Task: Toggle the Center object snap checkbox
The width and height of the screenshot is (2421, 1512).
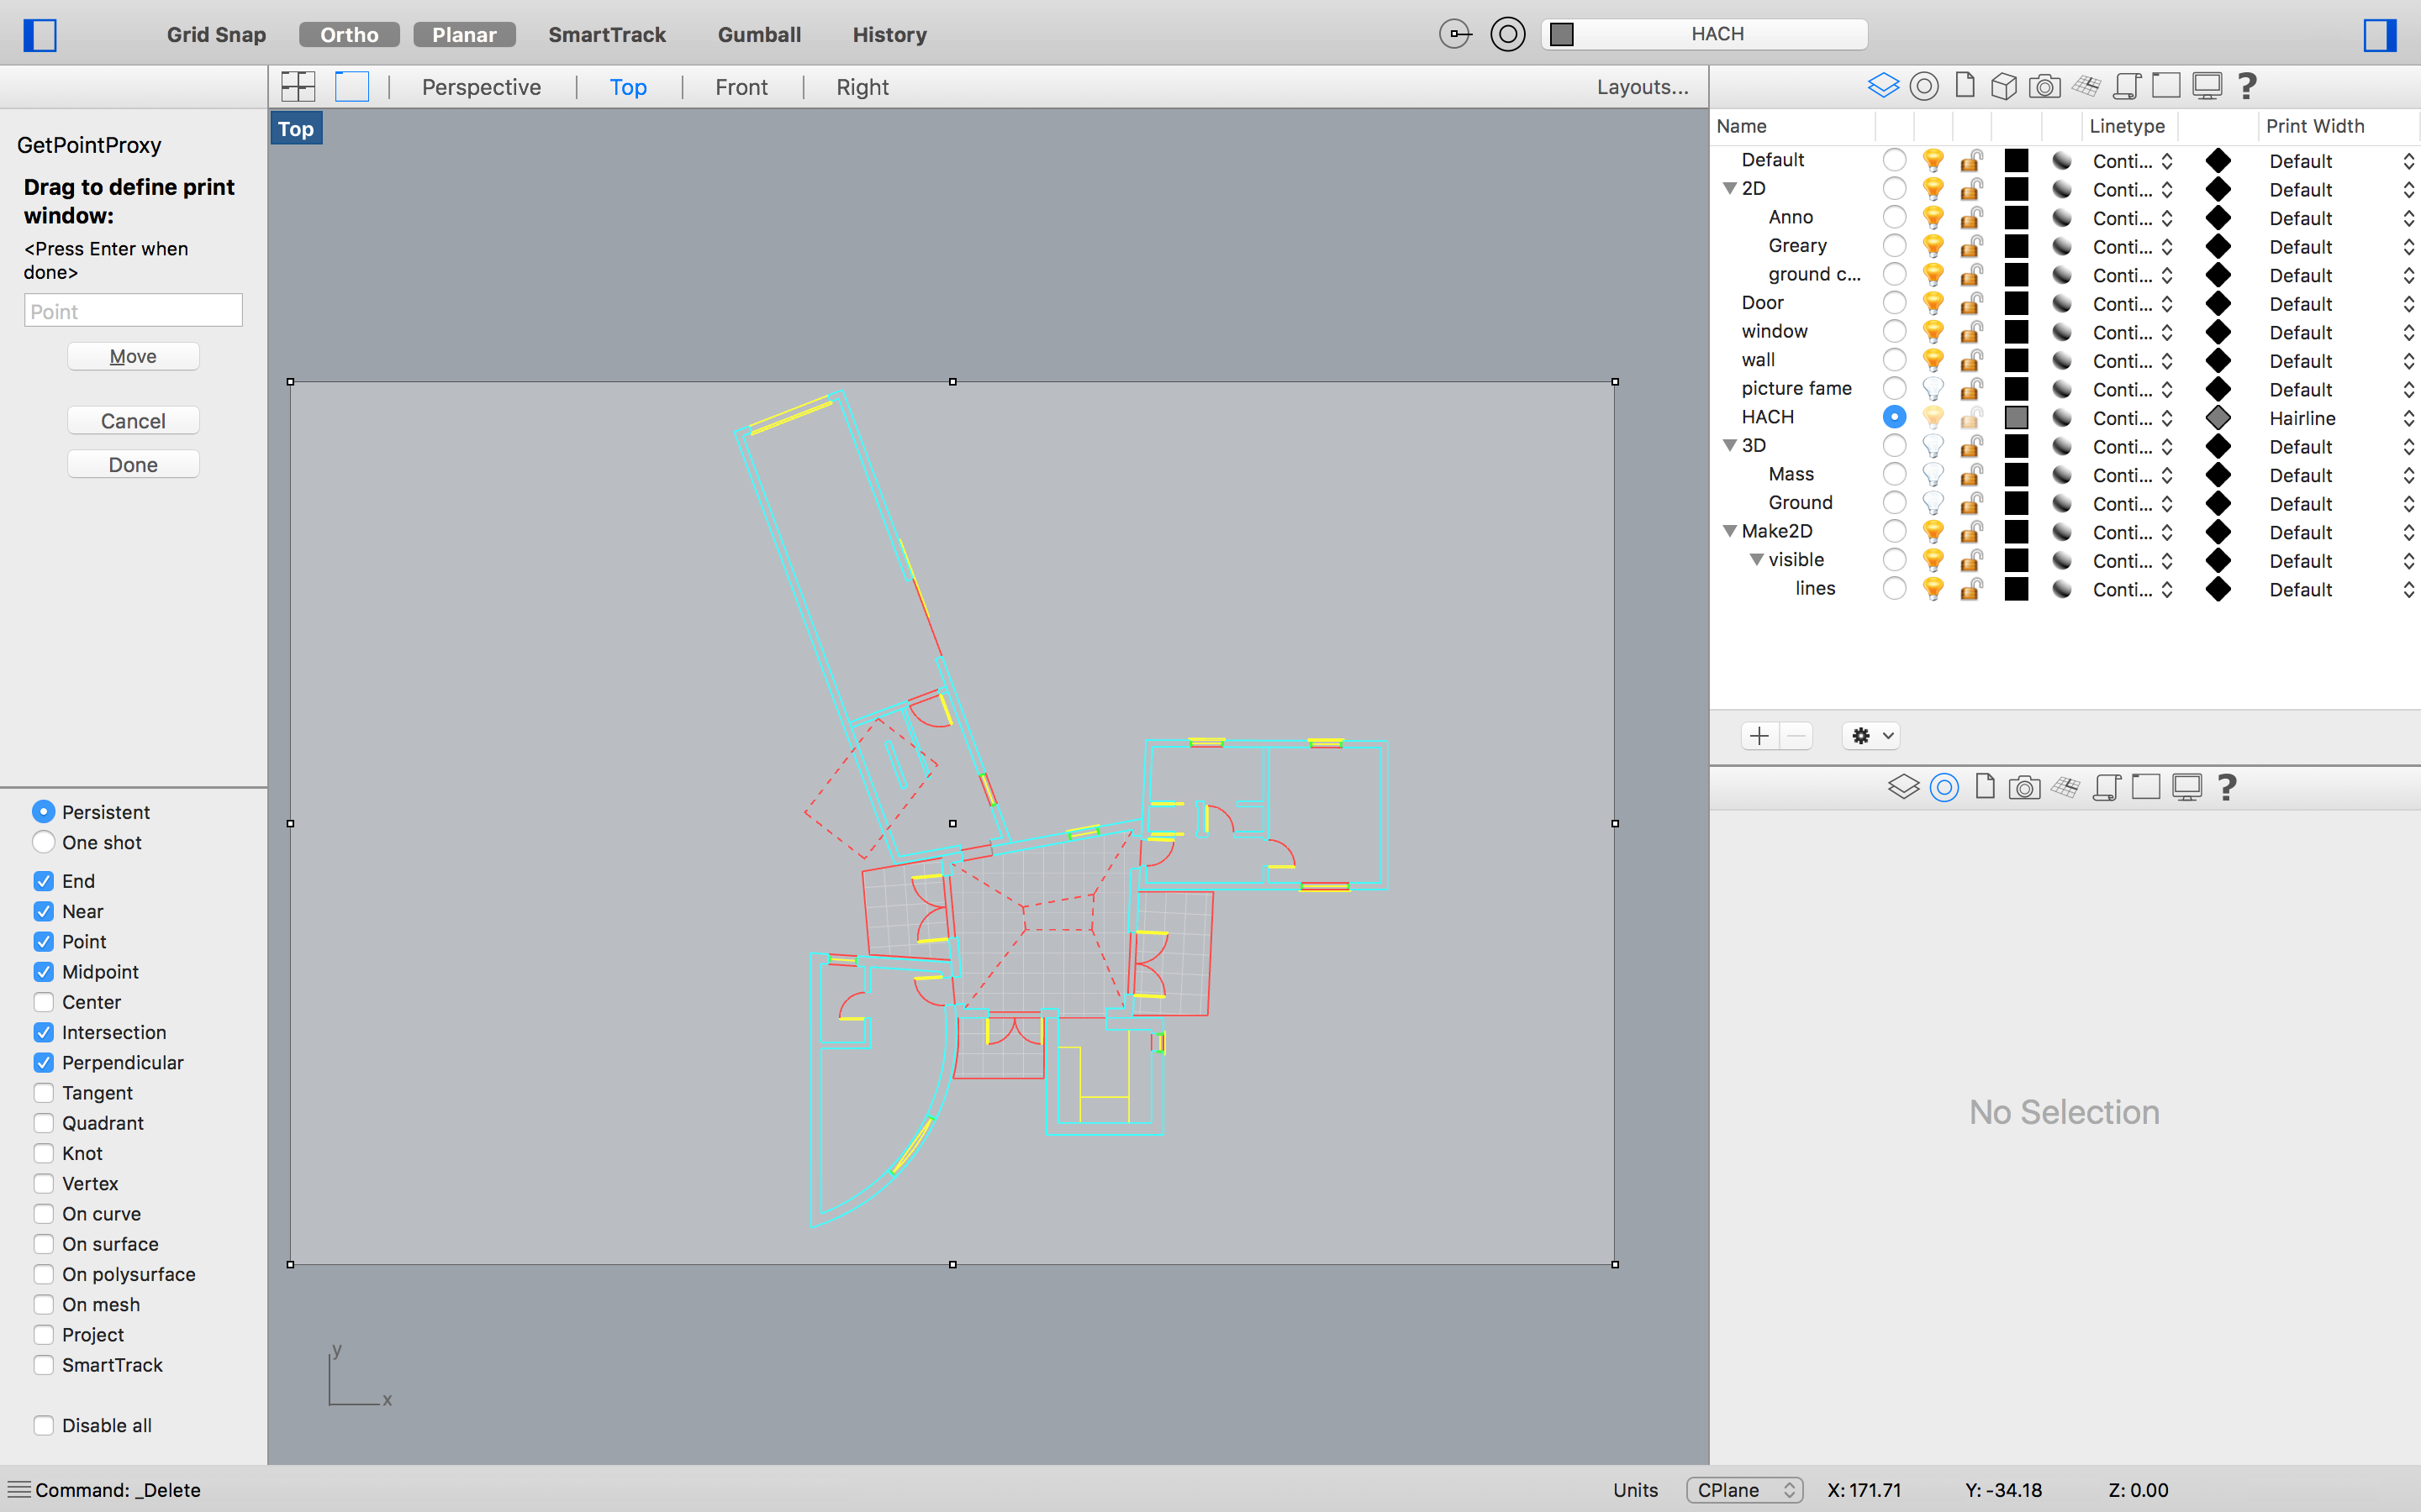Action: (x=43, y=1002)
